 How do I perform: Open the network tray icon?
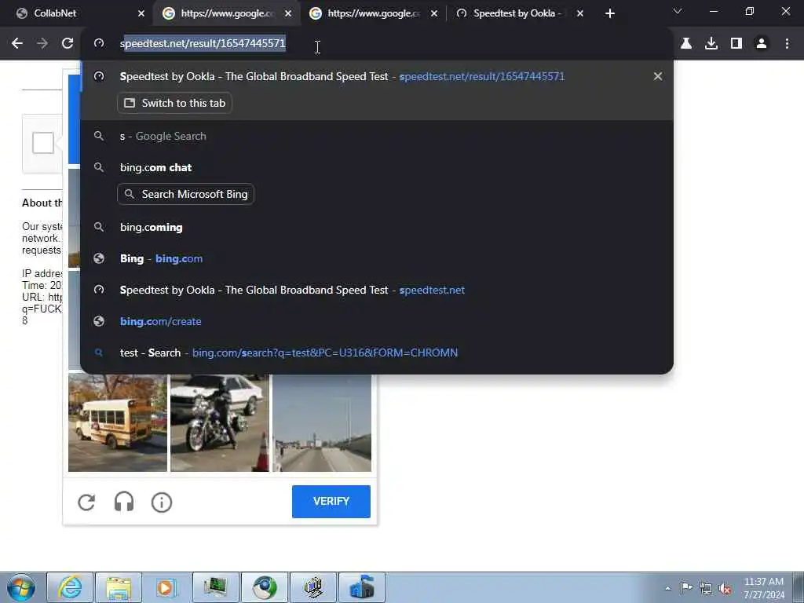point(706,588)
